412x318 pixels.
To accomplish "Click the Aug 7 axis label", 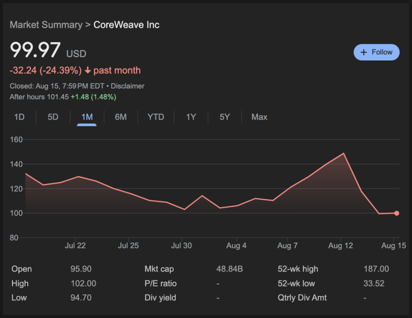I will tap(287, 246).
